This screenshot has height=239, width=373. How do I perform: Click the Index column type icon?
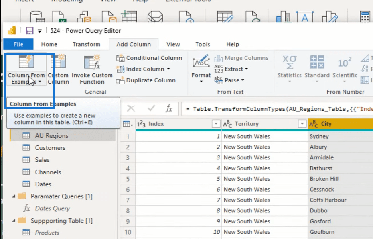pyautogui.click(x=141, y=124)
